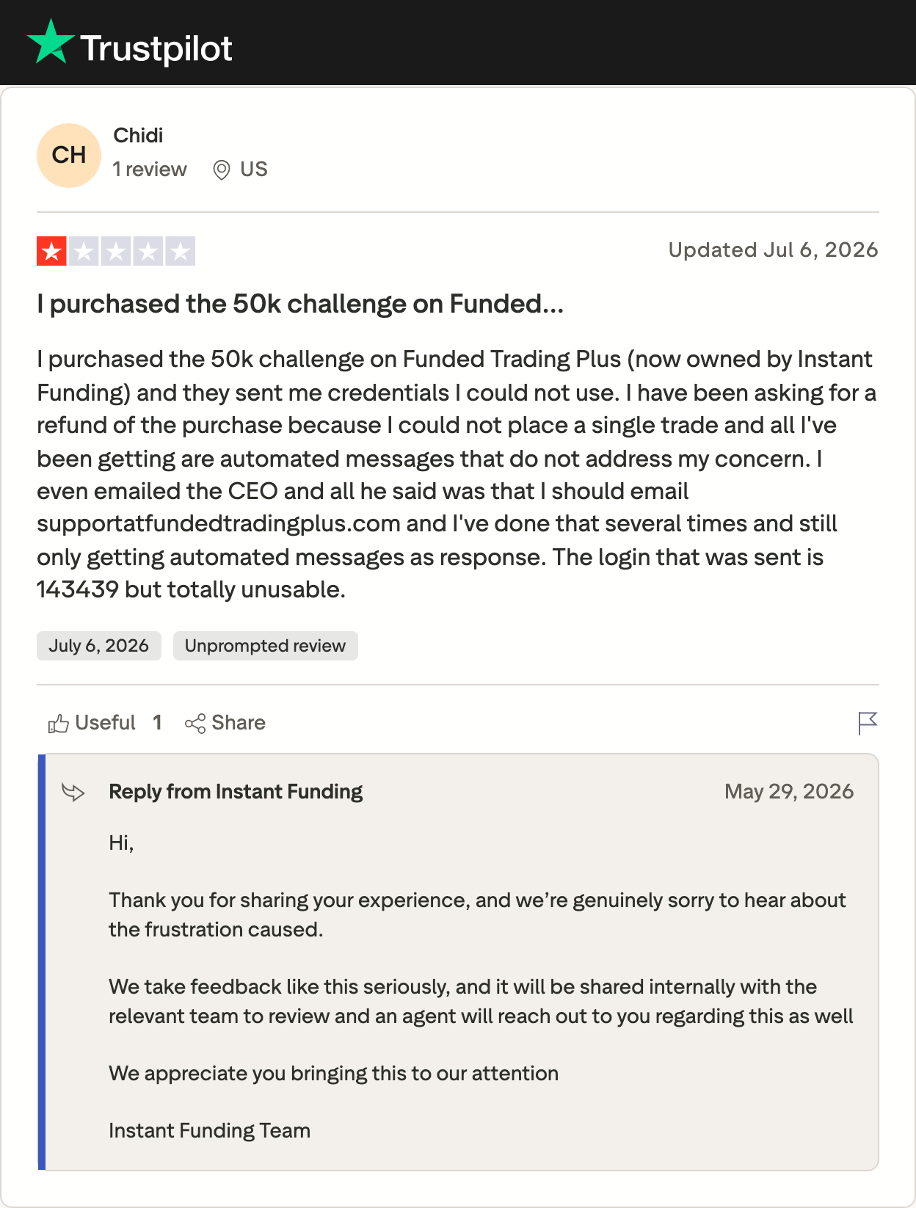Open the Unprompted review label info
The width and height of the screenshot is (916, 1208).
266,646
